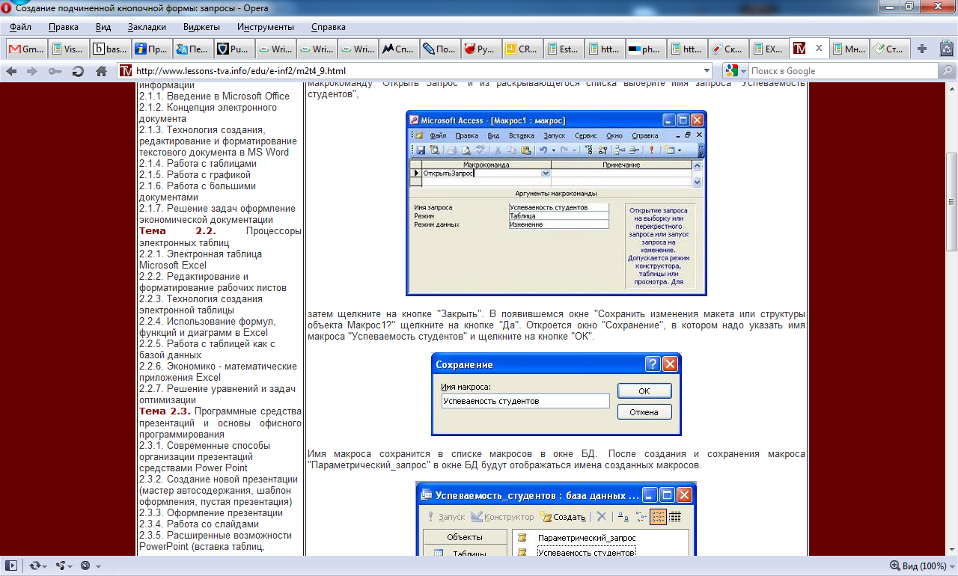Open the Файл menu
Screen dimensions: 958x576
click(21, 27)
